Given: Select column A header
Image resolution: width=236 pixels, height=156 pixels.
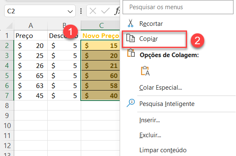Looking at the screenshot, I should pos(31,25).
